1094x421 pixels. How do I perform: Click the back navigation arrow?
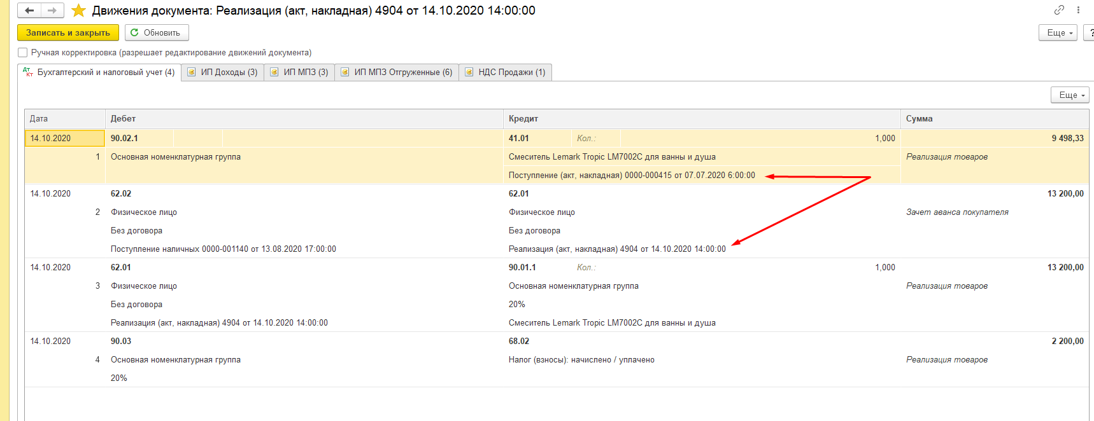pos(29,11)
